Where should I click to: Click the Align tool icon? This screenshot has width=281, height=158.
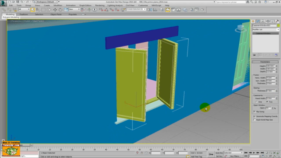coord(155,10)
